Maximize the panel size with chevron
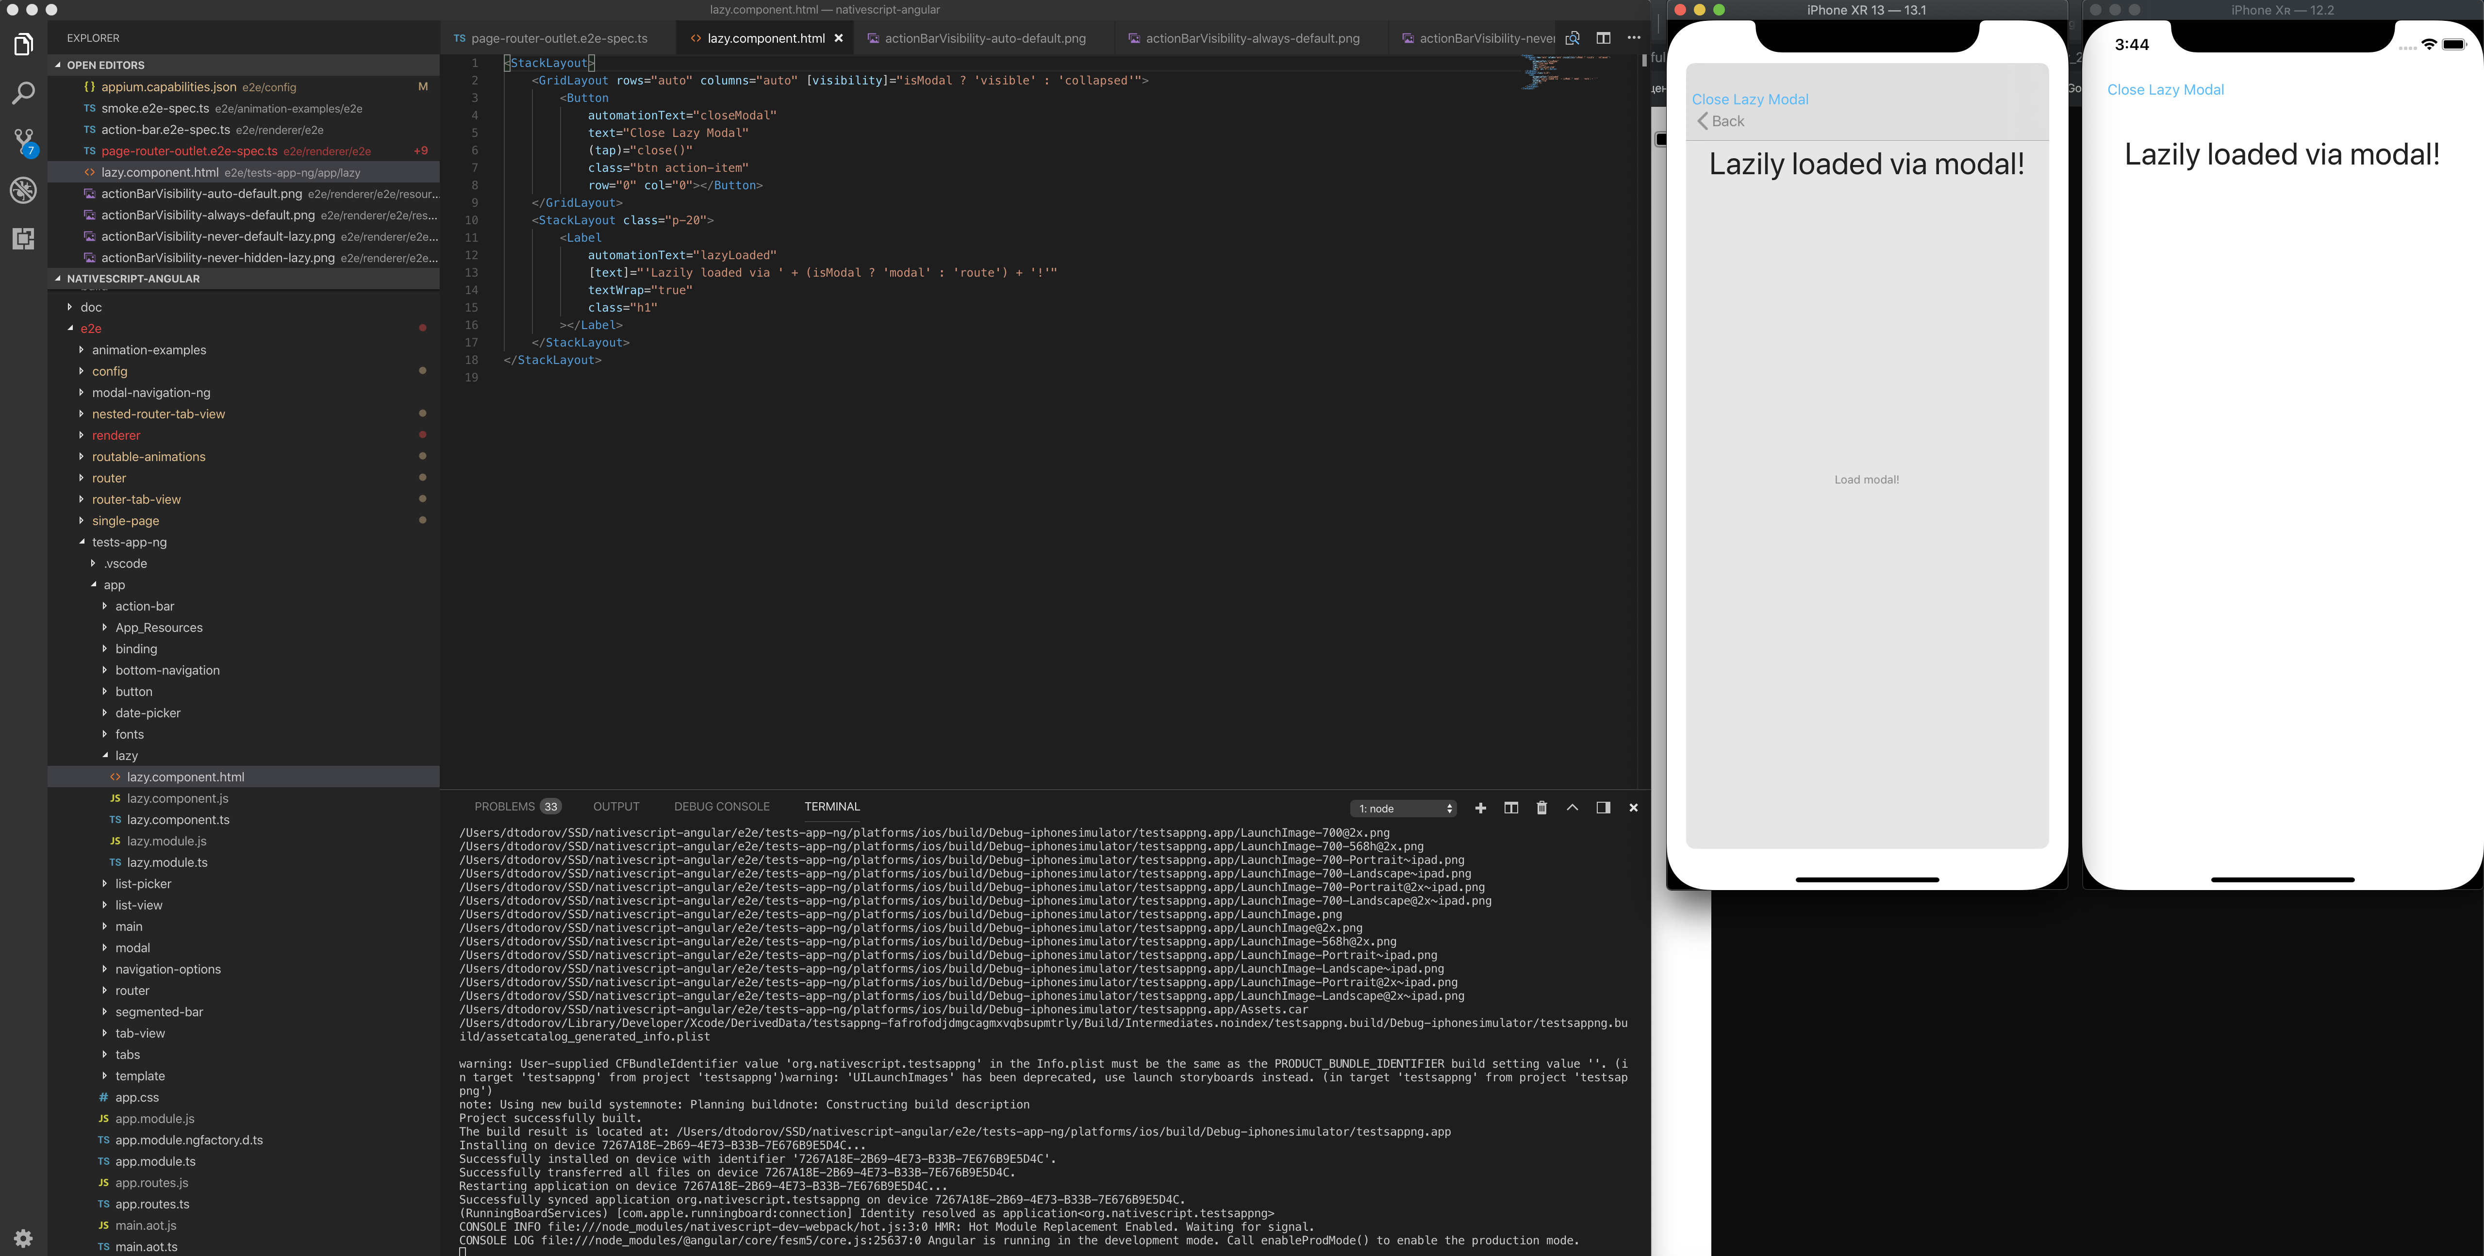Screen dimensions: 2484x1256 (x=1572, y=808)
